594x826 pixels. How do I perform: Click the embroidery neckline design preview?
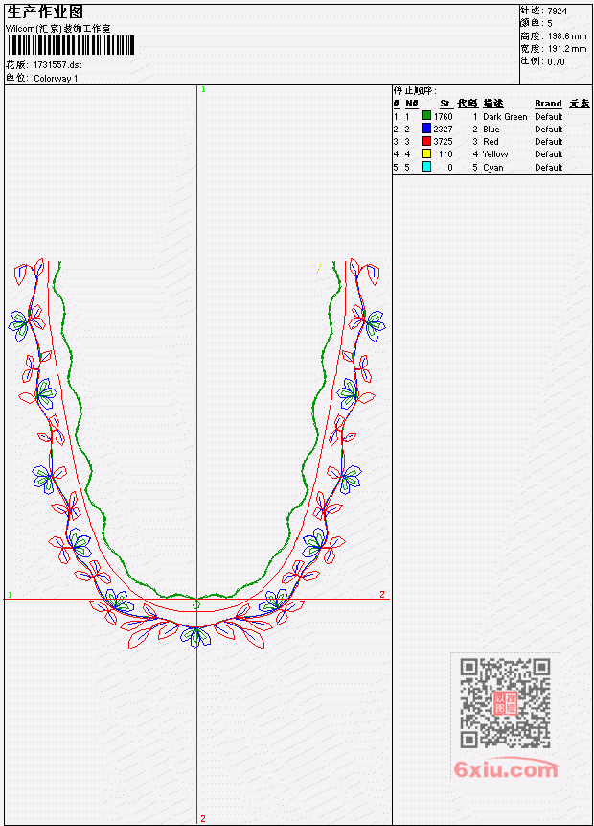coord(196,454)
